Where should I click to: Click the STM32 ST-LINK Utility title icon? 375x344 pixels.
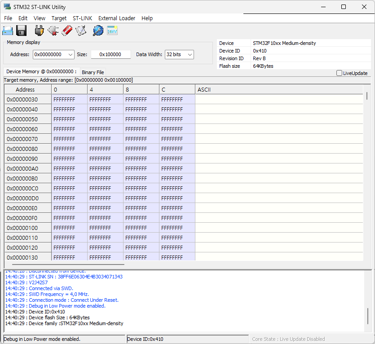point(7,7)
